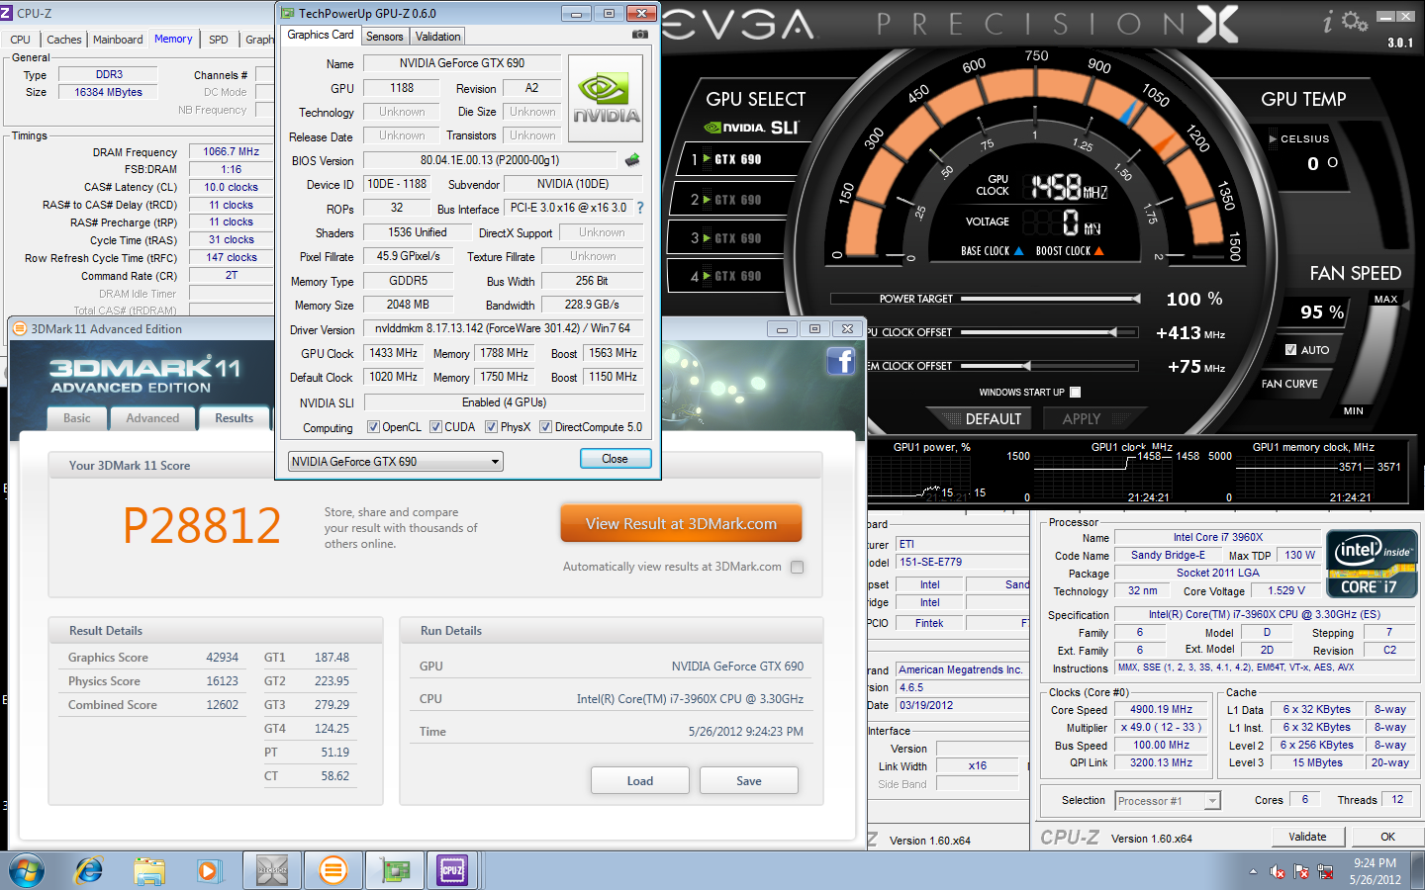
Task: Switch to the Caches tab in CPU-Z
Action: (64, 40)
